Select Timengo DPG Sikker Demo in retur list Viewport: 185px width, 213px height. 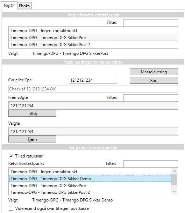pos(90,178)
